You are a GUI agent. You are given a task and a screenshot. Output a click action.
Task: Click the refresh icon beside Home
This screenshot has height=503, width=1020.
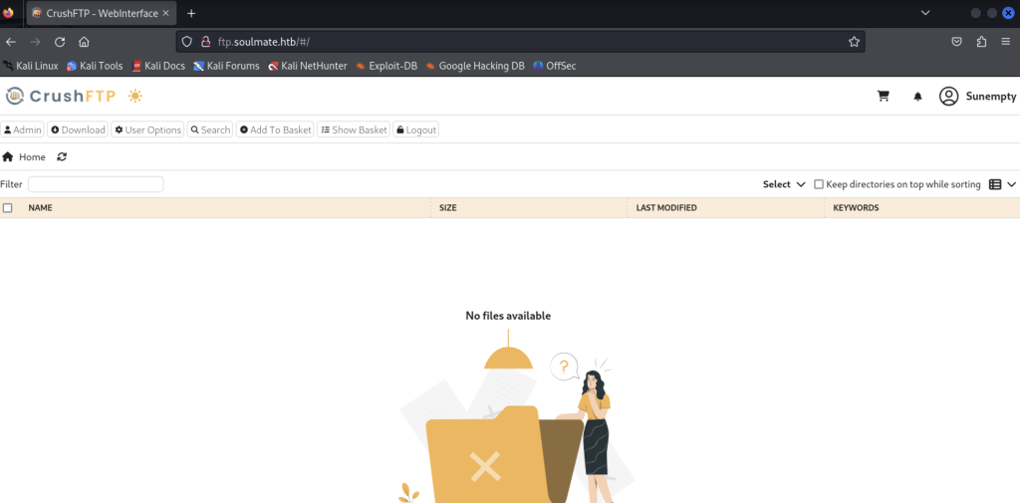[x=63, y=157]
